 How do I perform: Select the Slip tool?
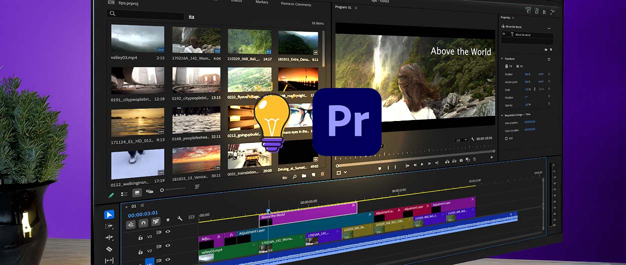(109, 260)
